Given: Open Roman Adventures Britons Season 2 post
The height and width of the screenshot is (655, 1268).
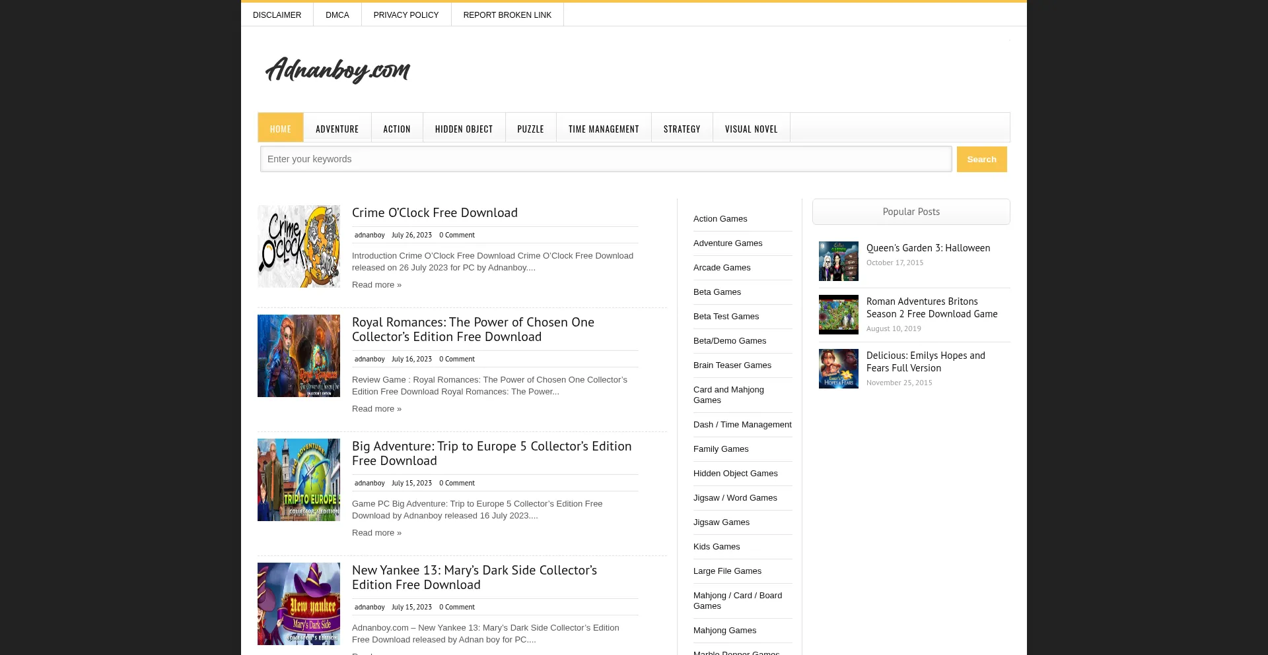Looking at the screenshot, I should [932, 307].
